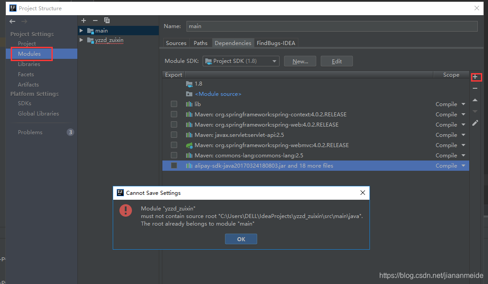Copy the module using the copy icon
488x284 pixels.
[x=106, y=20]
